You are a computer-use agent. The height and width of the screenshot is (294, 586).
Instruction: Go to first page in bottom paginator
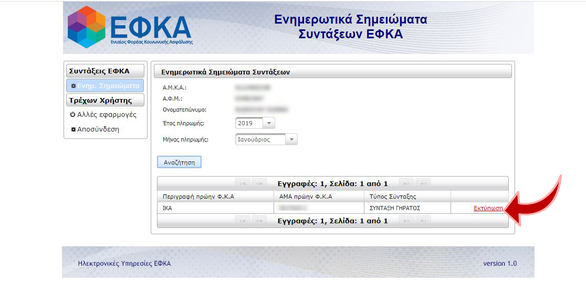click(x=243, y=221)
